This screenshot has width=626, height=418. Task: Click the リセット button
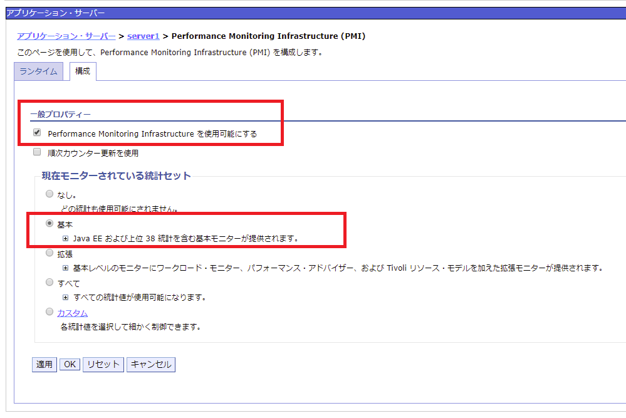tap(103, 365)
